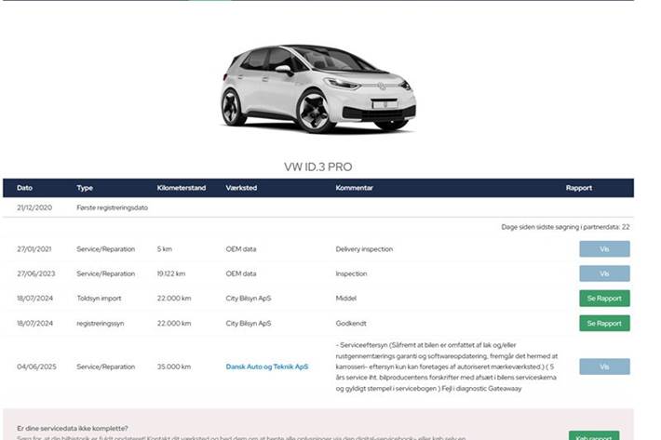Click Delivery inspection comment text

[364, 249]
